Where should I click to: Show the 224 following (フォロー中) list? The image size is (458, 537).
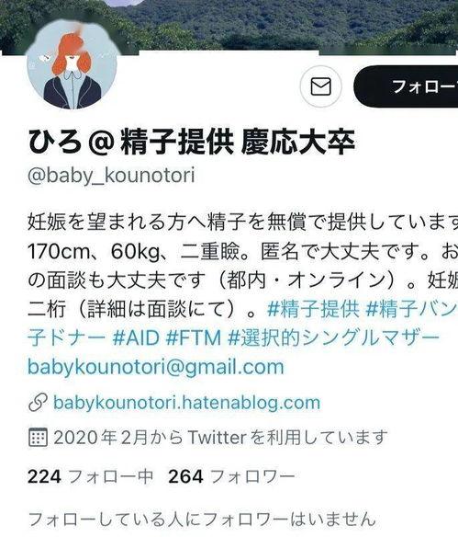click(x=90, y=476)
